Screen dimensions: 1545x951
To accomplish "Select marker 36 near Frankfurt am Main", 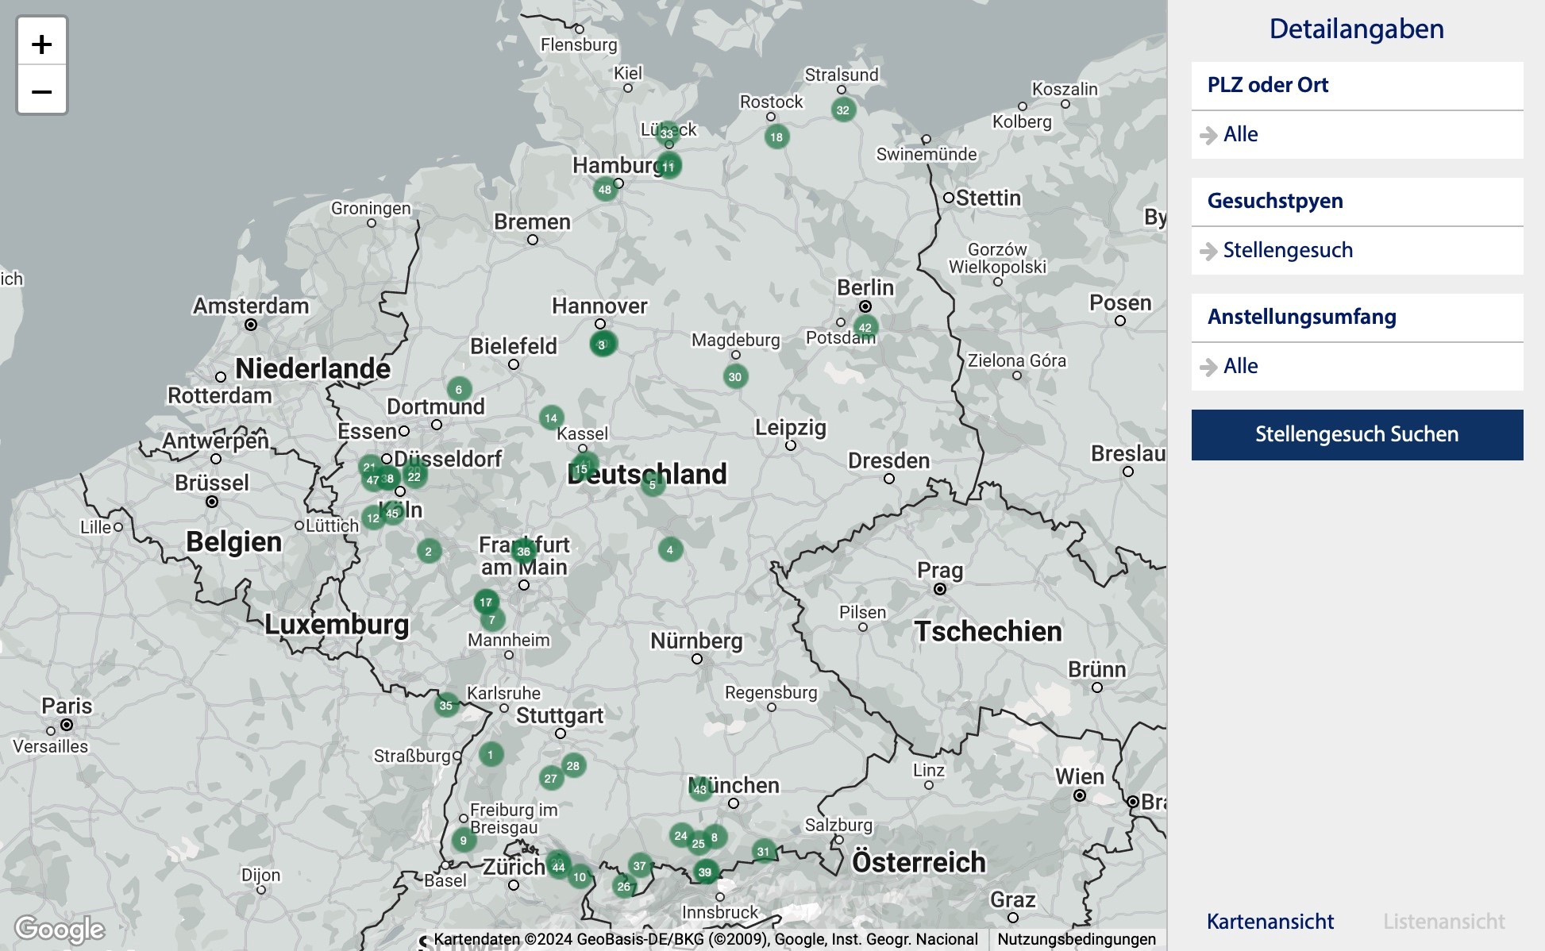I will coord(523,550).
